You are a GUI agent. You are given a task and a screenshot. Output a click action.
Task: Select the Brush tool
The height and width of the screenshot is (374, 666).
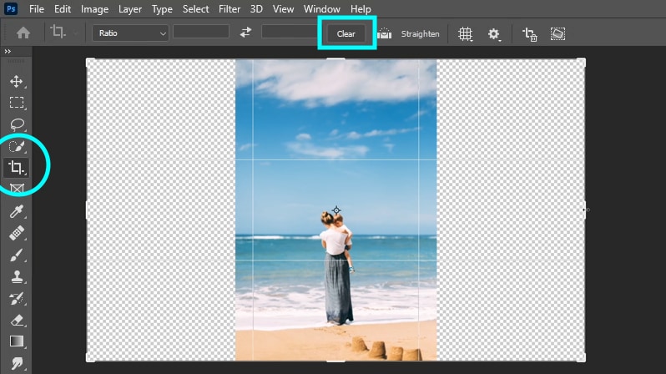coord(17,255)
